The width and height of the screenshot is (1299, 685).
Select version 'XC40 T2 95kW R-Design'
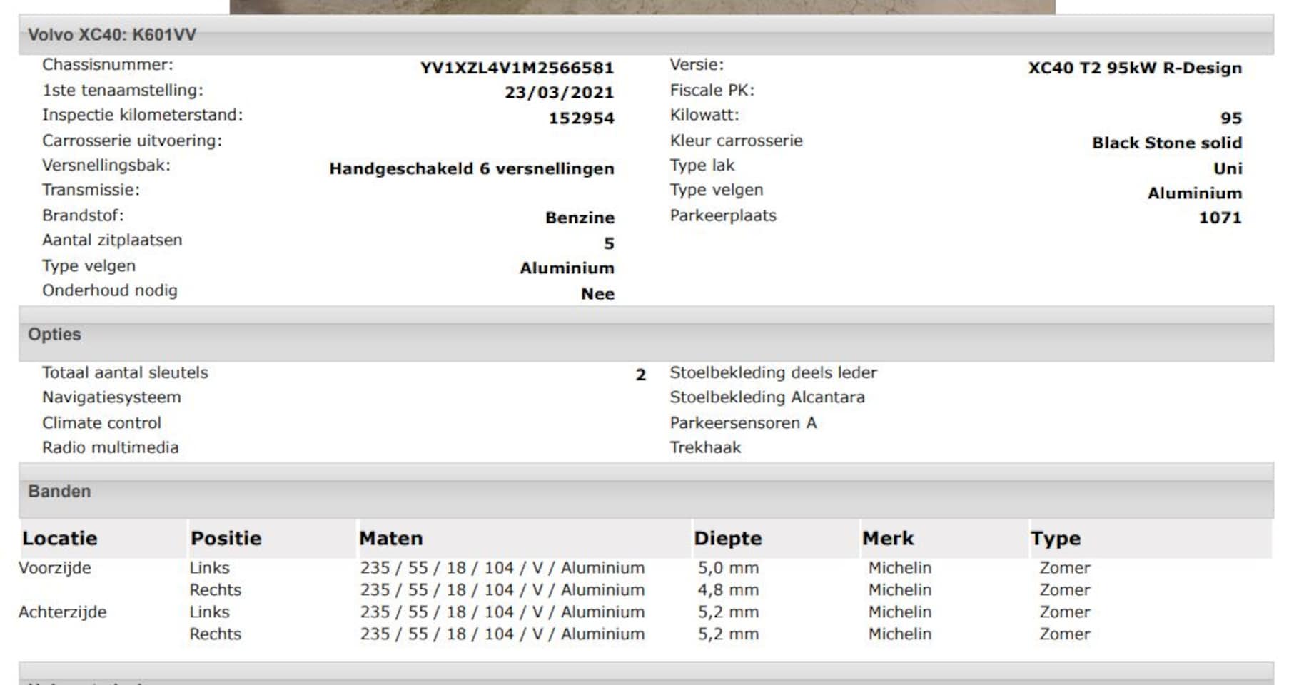click(1135, 68)
